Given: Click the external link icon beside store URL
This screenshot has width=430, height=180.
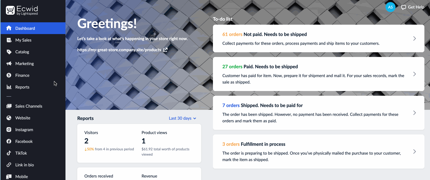Looking at the screenshot, I should coord(165,50).
